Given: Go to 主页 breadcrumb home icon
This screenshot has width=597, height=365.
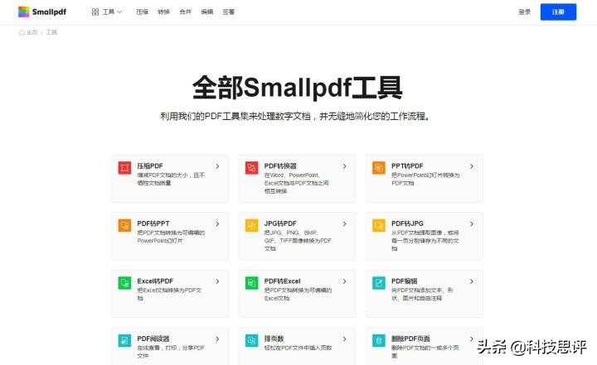Looking at the screenshot, I should pos(22,32).
